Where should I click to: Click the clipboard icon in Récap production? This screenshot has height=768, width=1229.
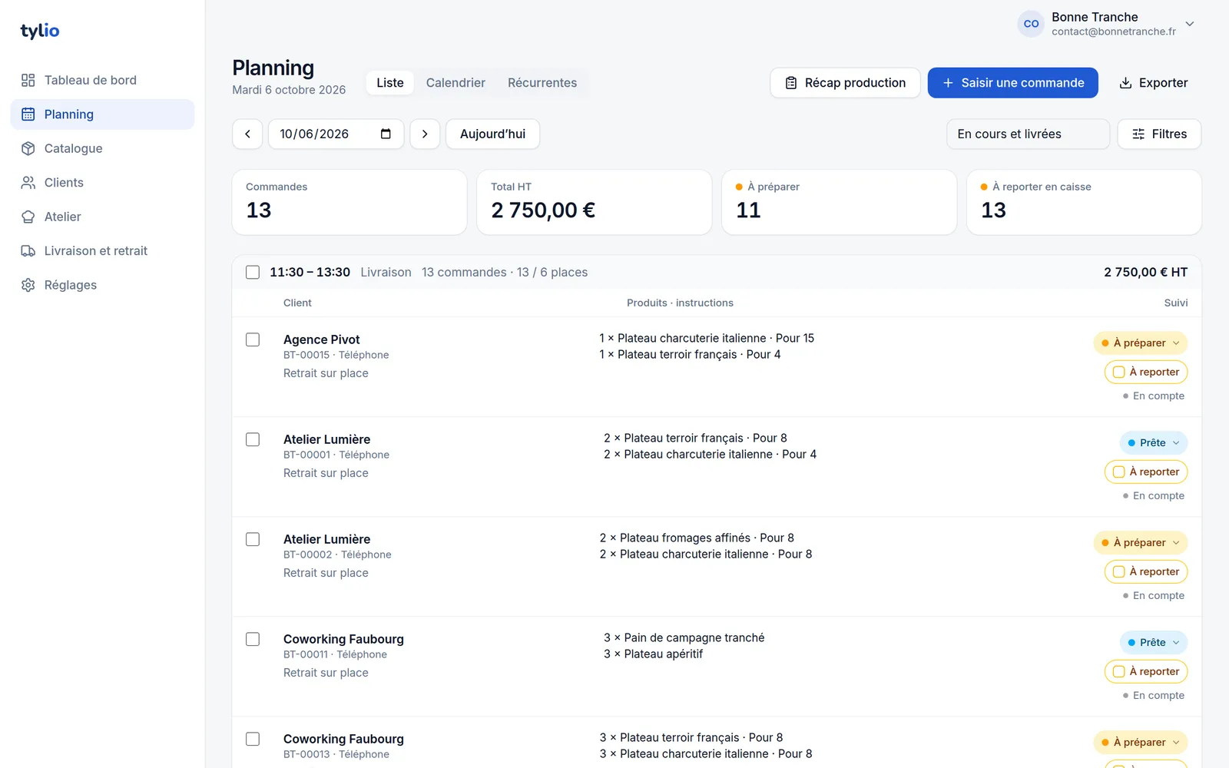pos(791,83)
